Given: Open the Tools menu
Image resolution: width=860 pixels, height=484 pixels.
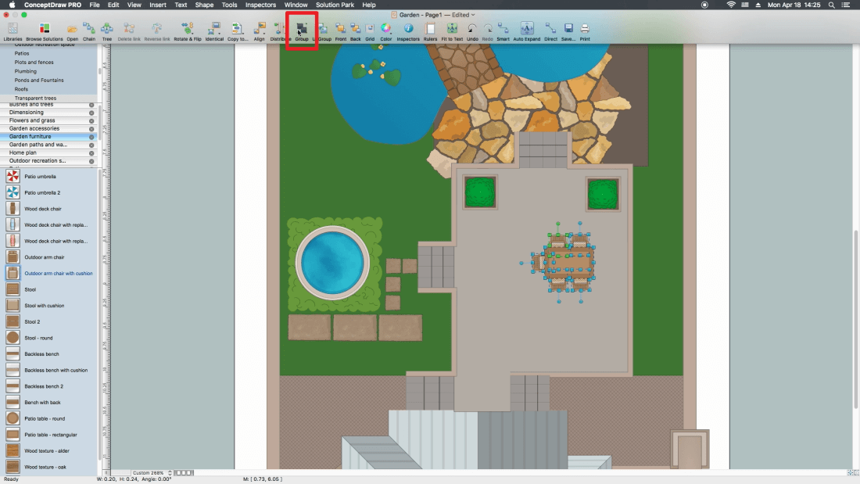Looking at the screenshot, I should click(x=229, y=5).
